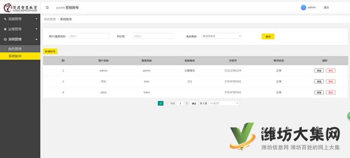Screen dimensions: 350x158
Task: Open the 10条/页 page size dropdown
Action: point(224,103)
